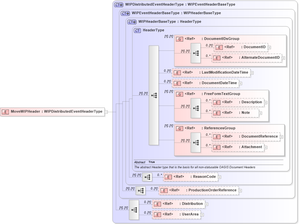
Task: Expand the LastModificationDateTime element
Action: pos(251,73)
